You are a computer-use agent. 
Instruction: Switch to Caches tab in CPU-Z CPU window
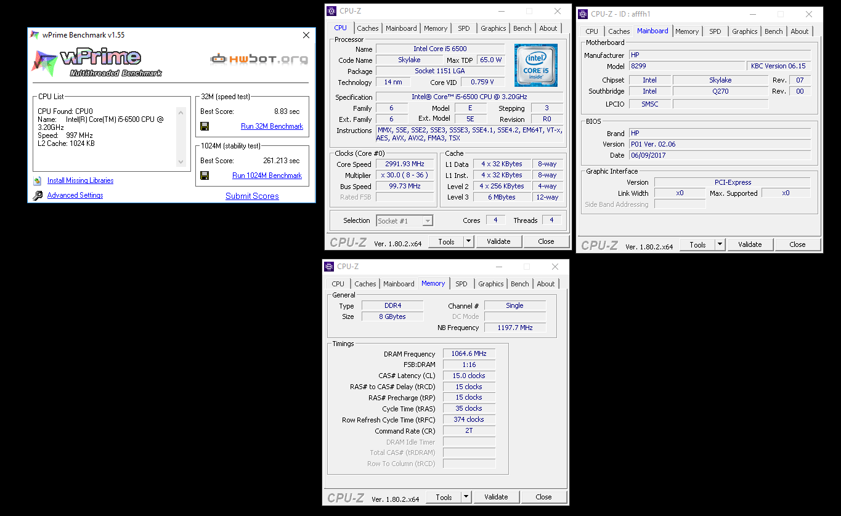tap(368, 28)
